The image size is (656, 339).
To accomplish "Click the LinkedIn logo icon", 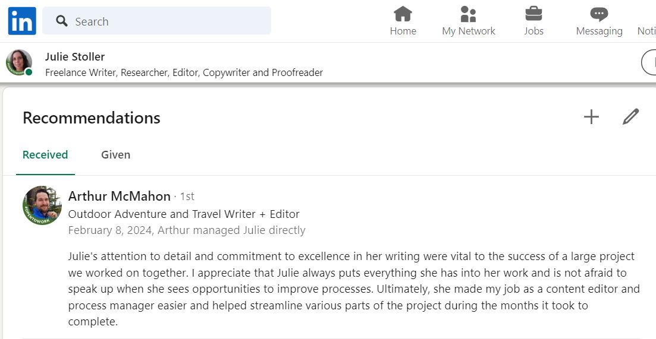I will click(x=22, y=21).
